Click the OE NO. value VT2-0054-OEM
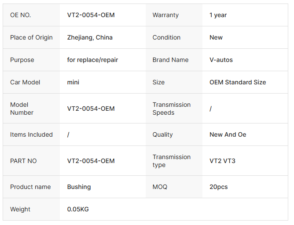This screenshot has width=294, height=225. [91, 15]
